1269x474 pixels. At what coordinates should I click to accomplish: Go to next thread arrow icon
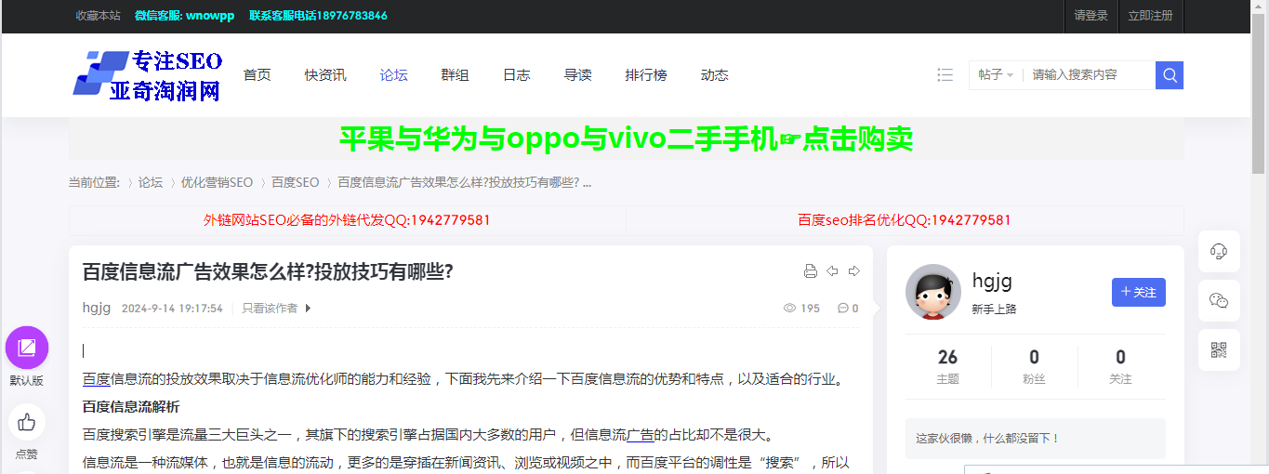click(854, 271)
